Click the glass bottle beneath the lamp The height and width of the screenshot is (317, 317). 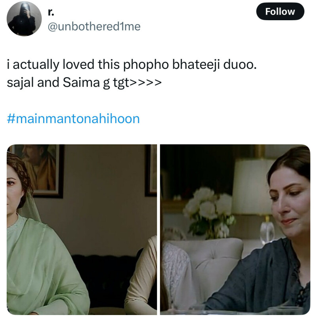pos(267,233)
